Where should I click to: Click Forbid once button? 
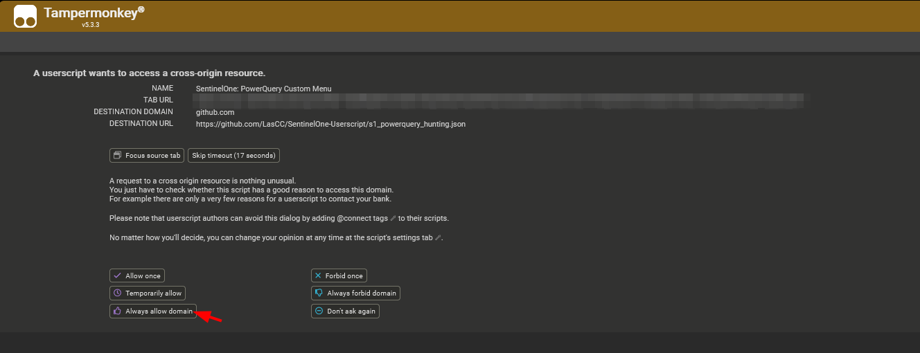339,275
